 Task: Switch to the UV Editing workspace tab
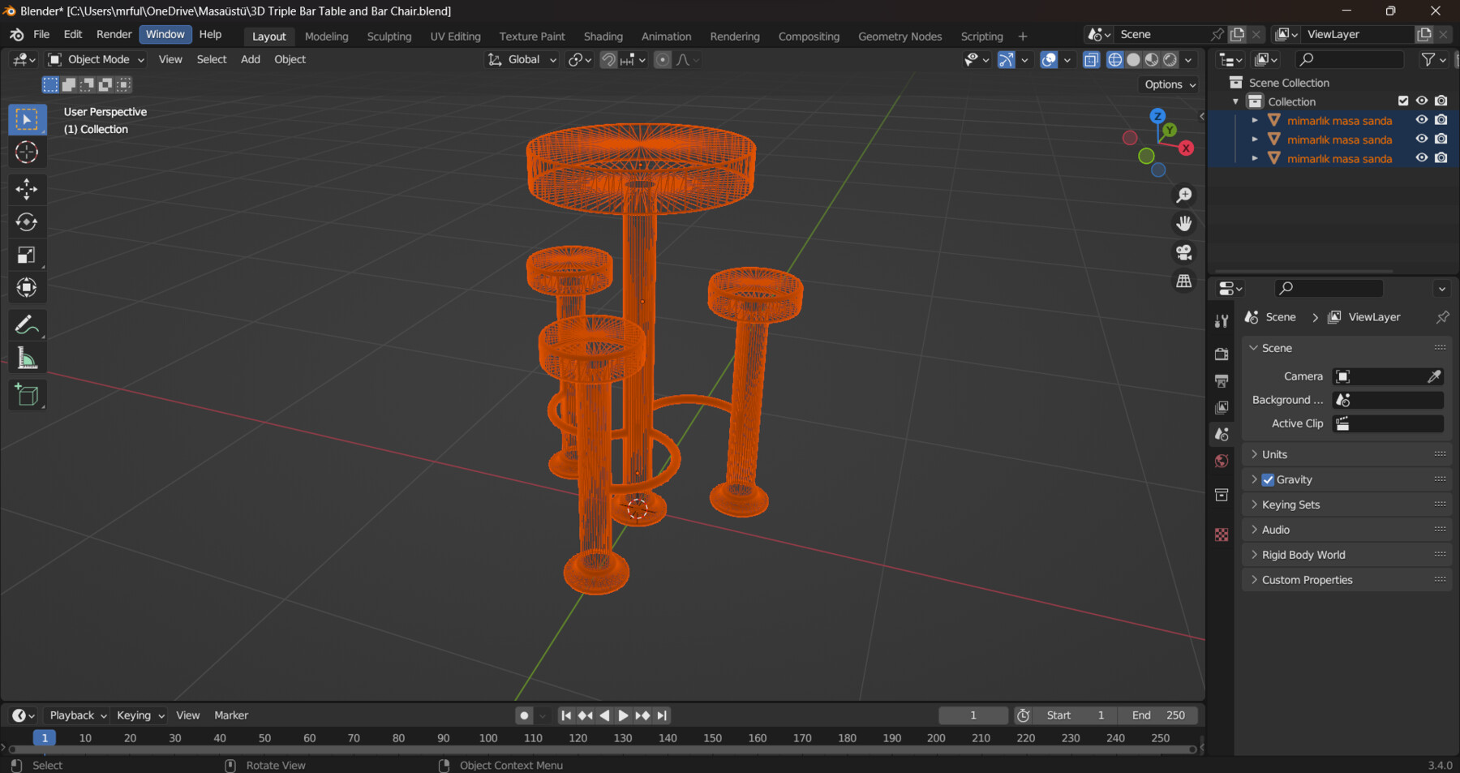[454, 36]
